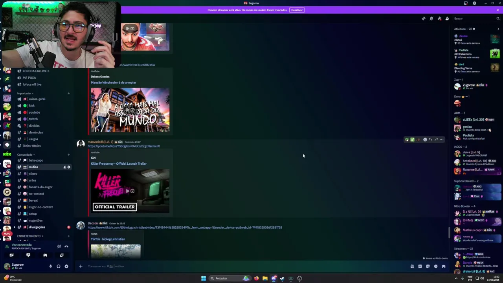Expand the ENTRETENIMENTO category
The height and width of the screenshot is (283, 503).
pos(30,236)
